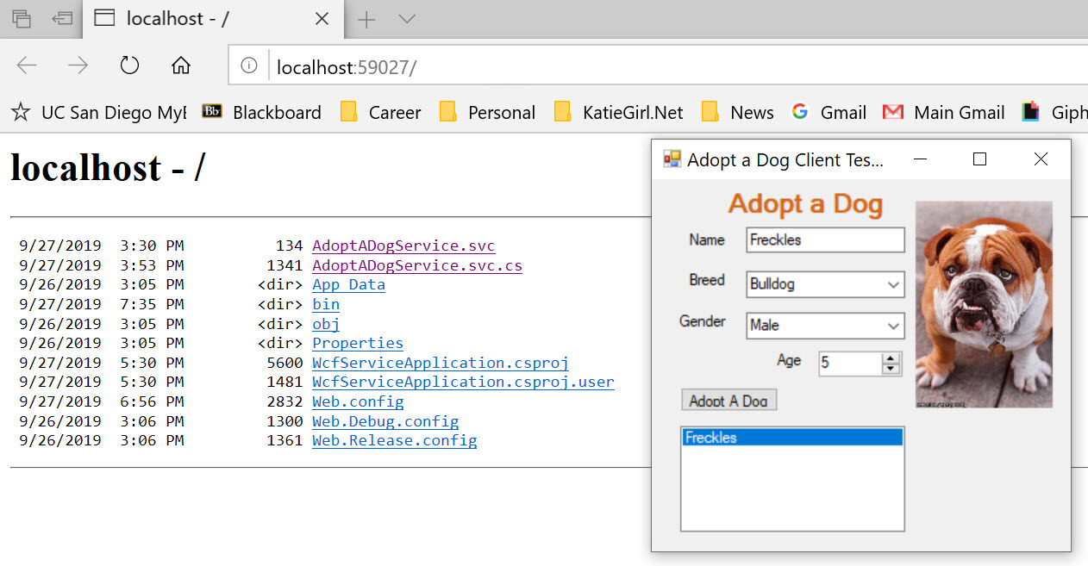Increase Age with the up stepper arrow
Image resolution: width=1088 pixels, height=566 pixels.
point(891,358)
